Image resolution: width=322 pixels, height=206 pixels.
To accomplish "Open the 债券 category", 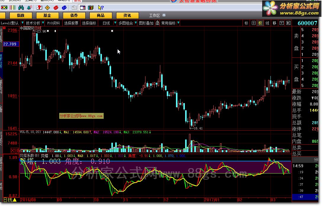I will [x=74, y=15].
